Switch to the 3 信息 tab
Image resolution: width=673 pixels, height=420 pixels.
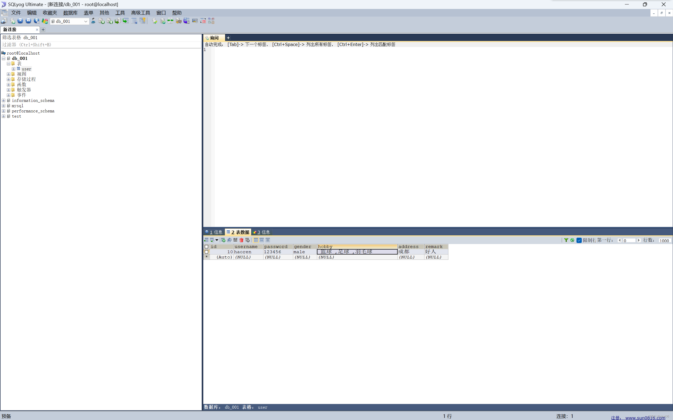(x=262, y=232)
